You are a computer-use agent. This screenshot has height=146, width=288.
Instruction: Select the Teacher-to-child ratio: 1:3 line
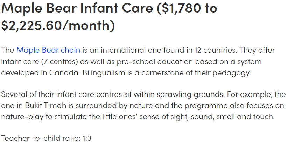(x=46, y=138)
